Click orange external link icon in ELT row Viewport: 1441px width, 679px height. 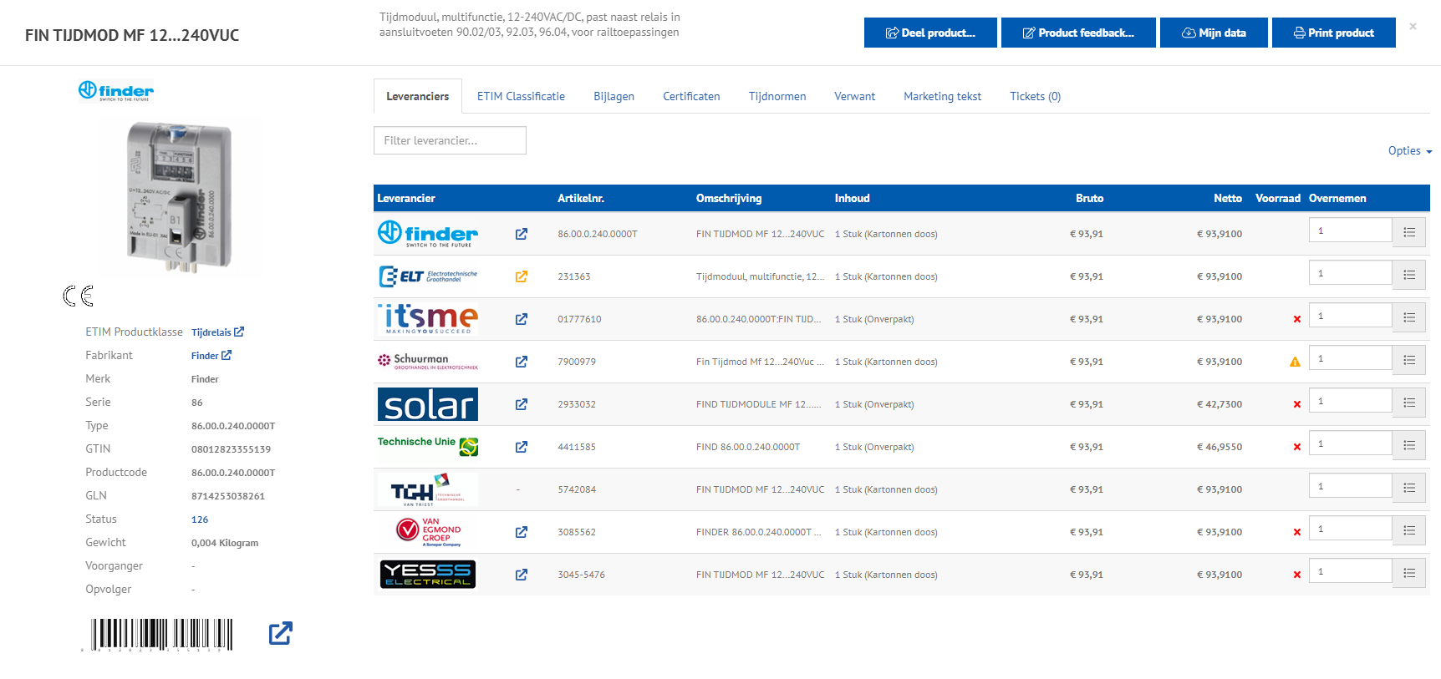[521, 276]
